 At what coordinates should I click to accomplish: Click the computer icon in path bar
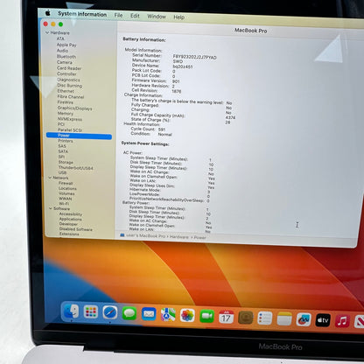pyautogui.click(x=122, y=235)
